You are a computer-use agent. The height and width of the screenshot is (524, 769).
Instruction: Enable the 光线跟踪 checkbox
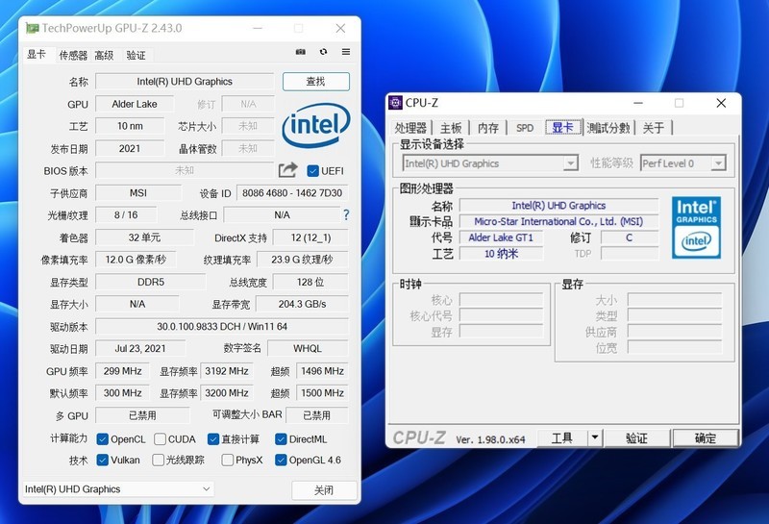tap(158, 460)
